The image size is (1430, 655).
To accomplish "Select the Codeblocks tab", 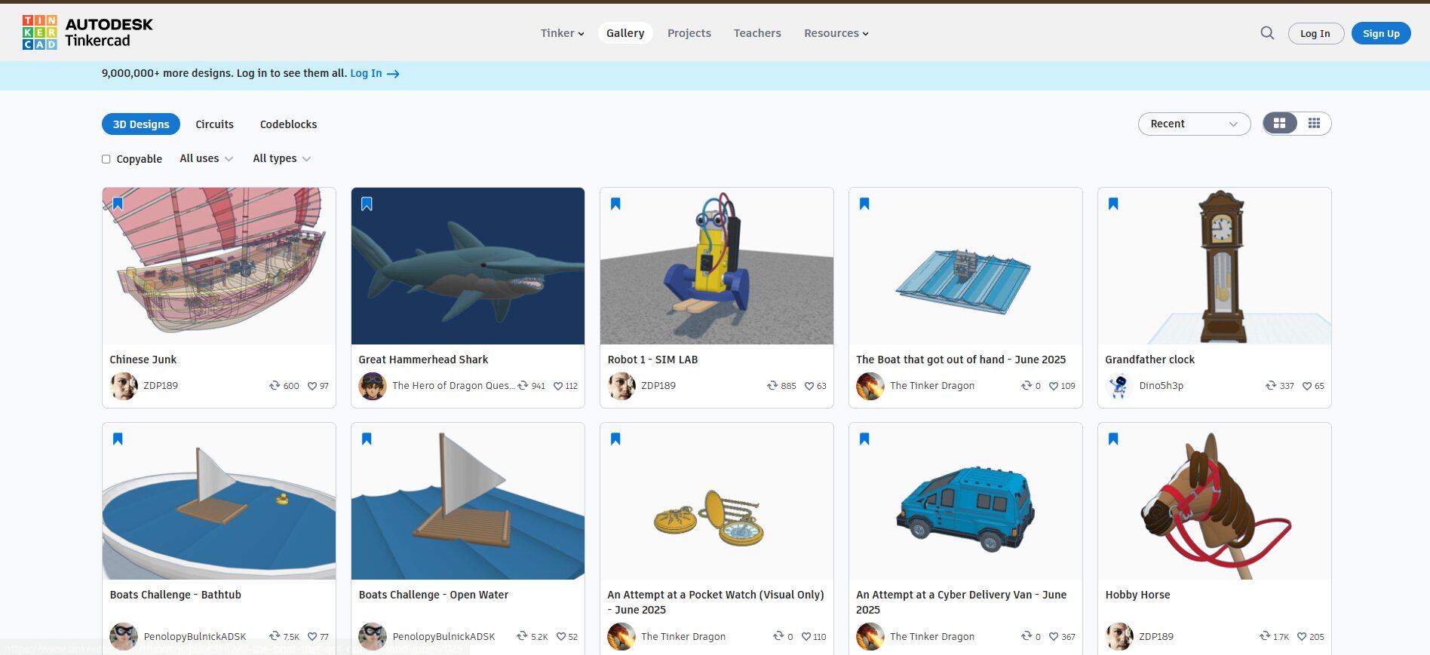I will 288,124.
